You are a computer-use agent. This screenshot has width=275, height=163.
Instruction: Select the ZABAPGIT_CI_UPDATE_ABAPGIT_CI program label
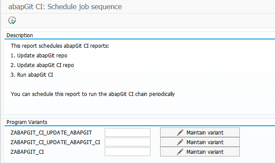pos(55,142)
